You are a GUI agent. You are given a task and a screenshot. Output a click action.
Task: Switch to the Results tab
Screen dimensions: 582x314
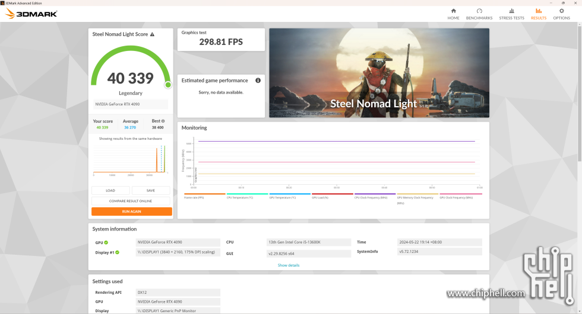point(539,14)
